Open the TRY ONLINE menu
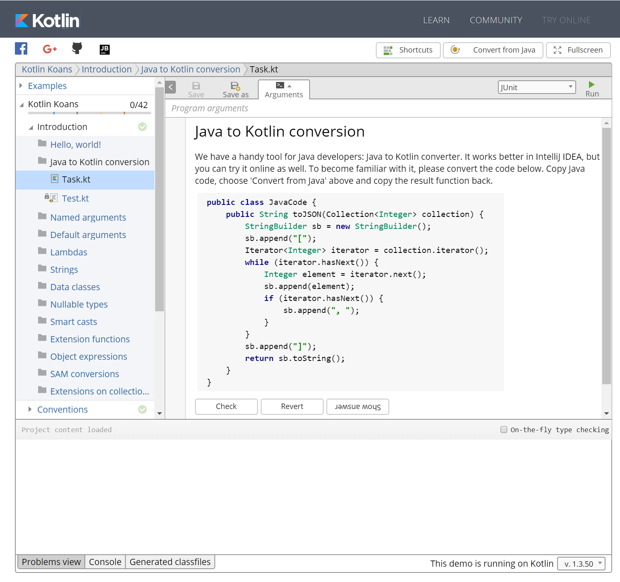This screenshot has height=582, width=620. tap(566, 20)
